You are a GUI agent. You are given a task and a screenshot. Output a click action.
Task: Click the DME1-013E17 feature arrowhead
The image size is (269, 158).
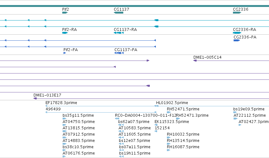35,98
